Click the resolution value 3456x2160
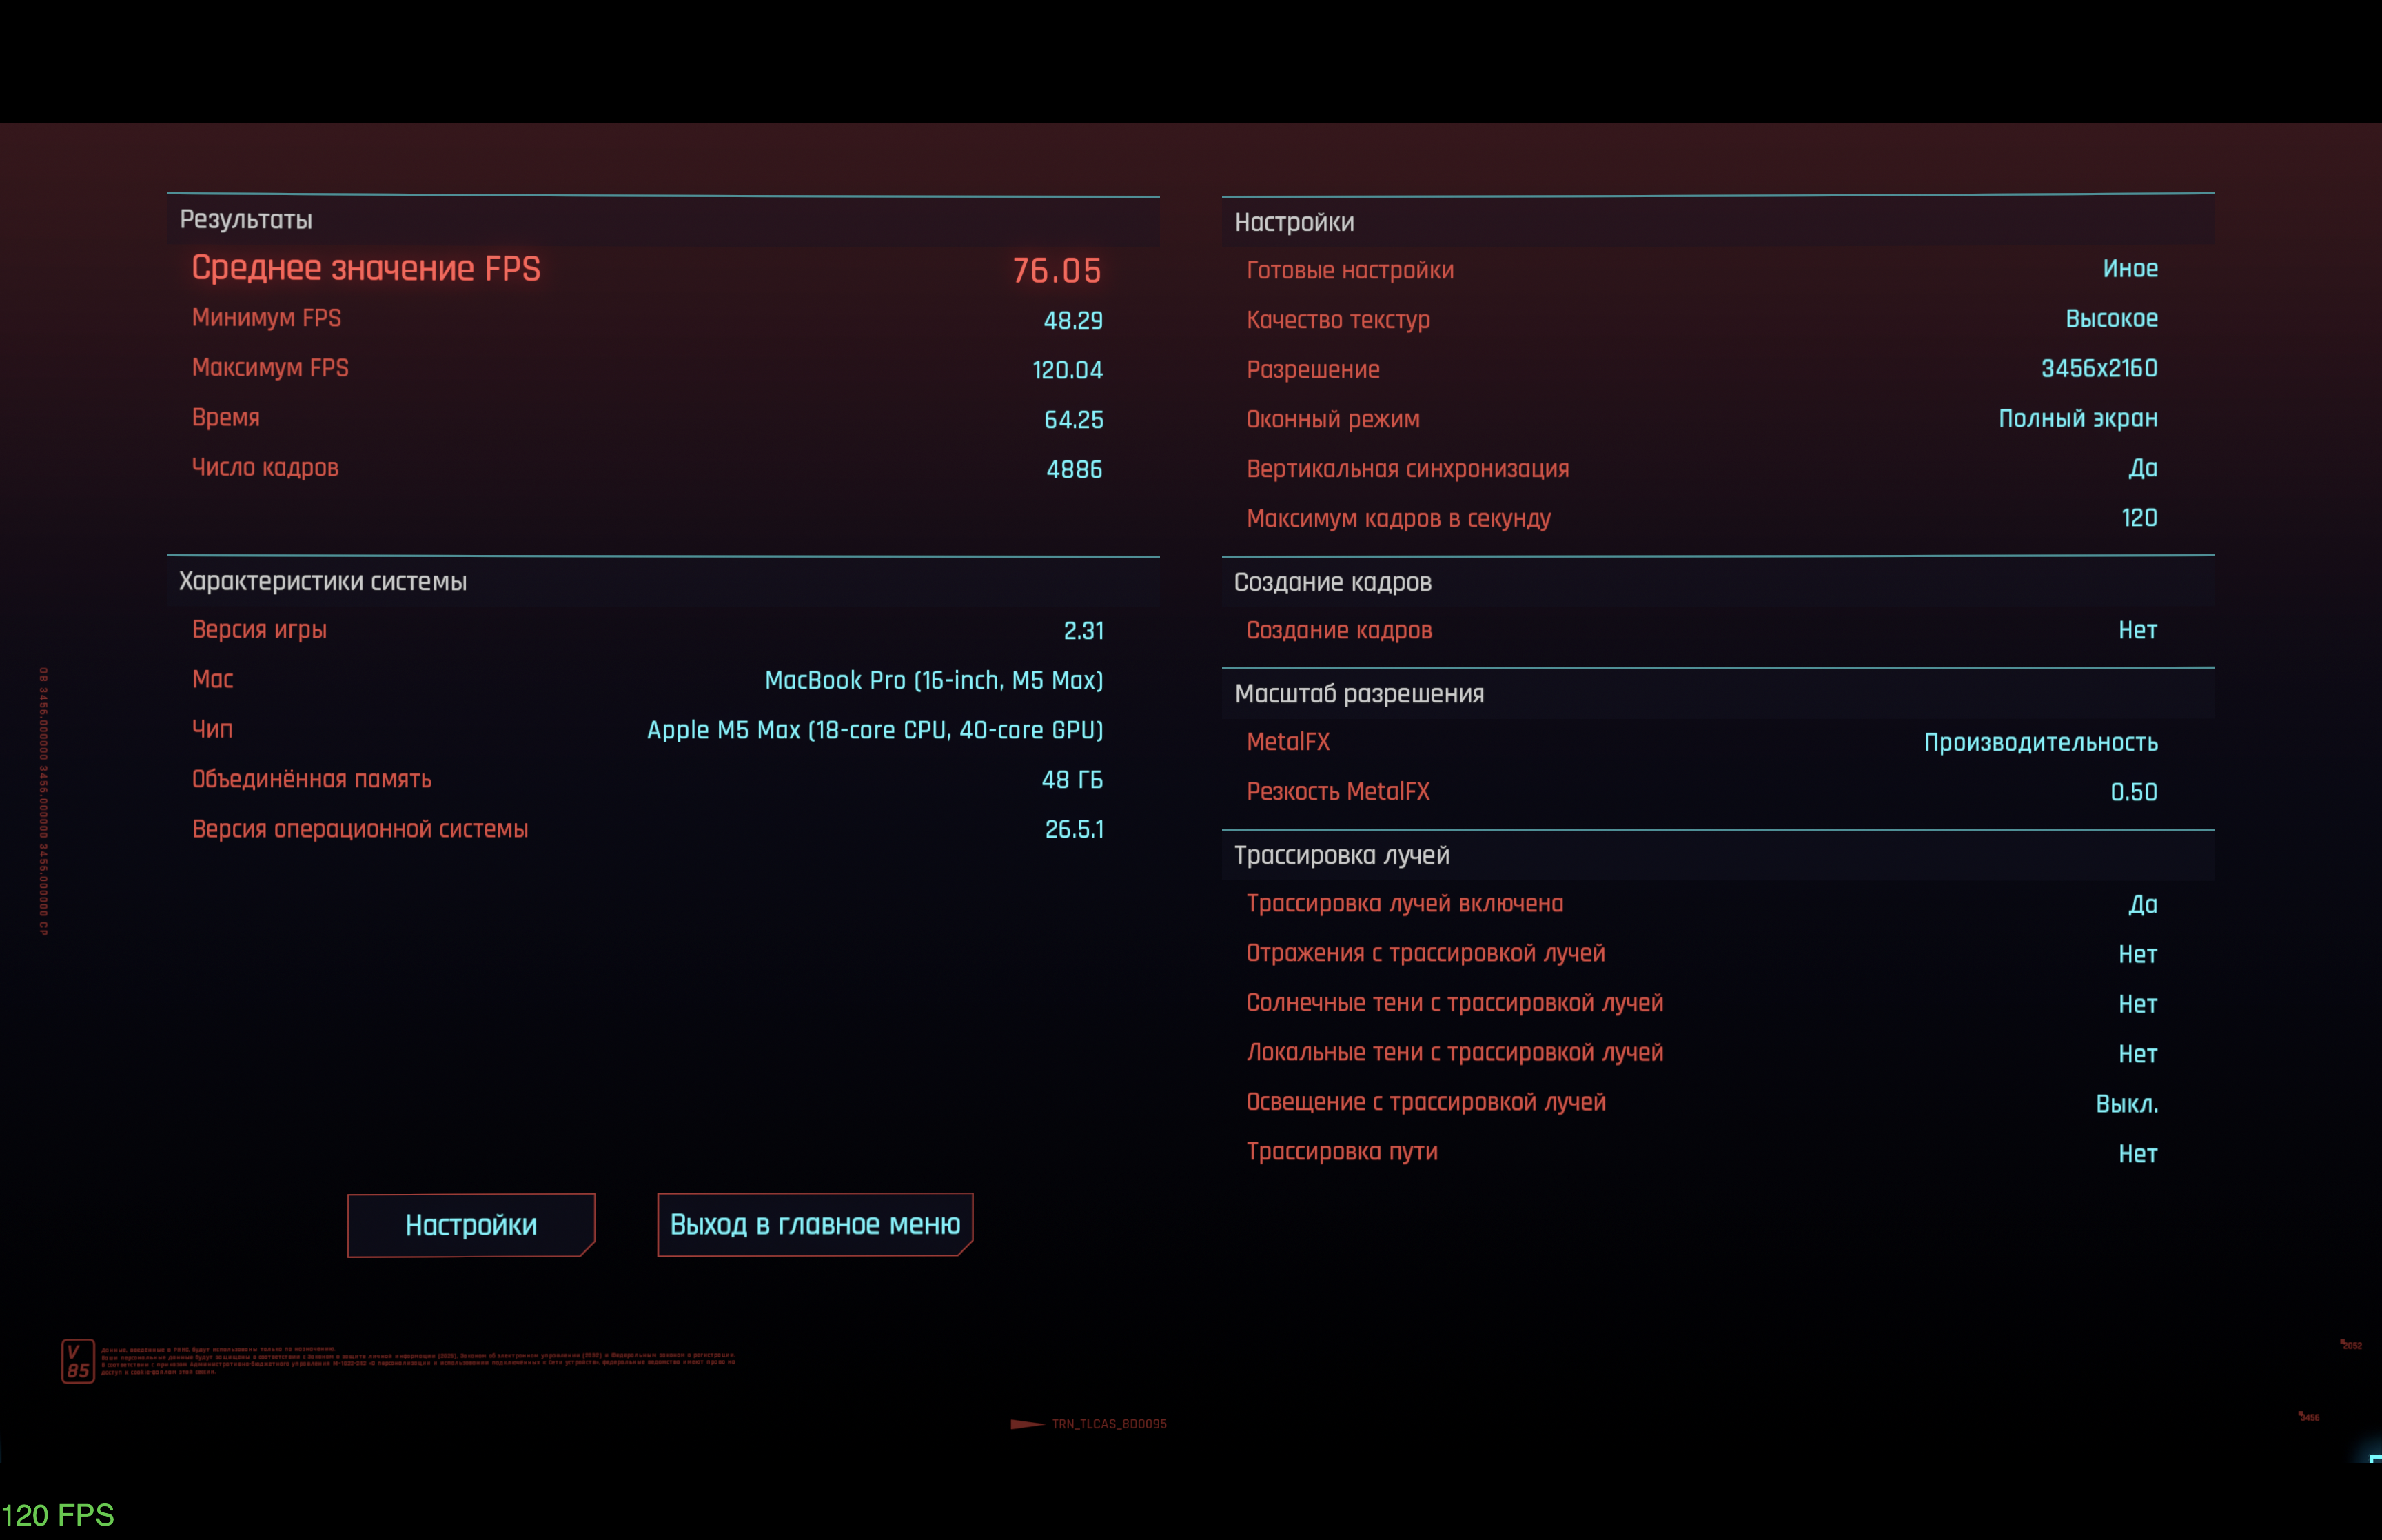Image resolution: width=2382 pixels, height=1540 pixels. click(2098, 368)
